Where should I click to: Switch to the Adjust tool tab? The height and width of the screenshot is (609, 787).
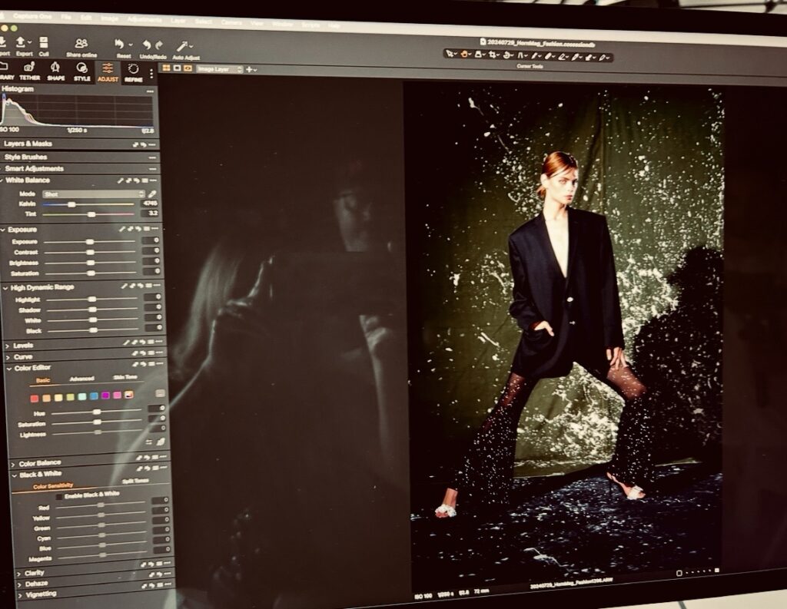pyautogui.click(x=108, y=72)
